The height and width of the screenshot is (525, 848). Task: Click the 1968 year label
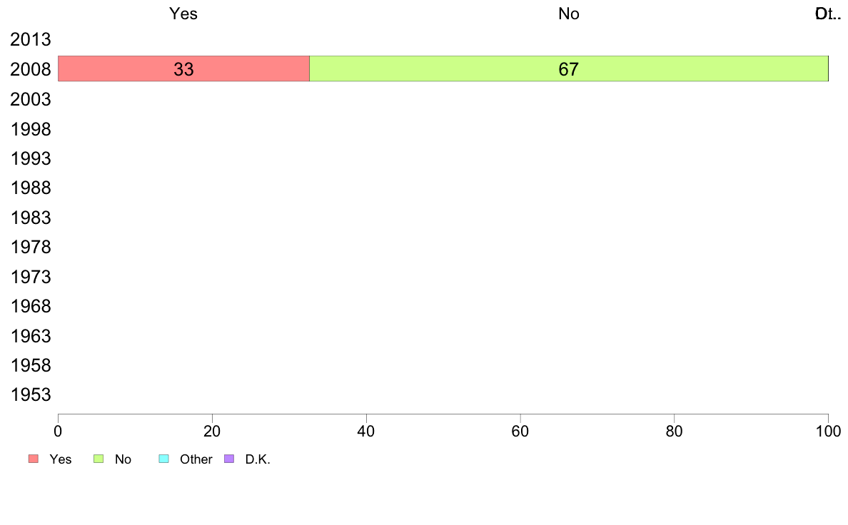pos(31,307)
